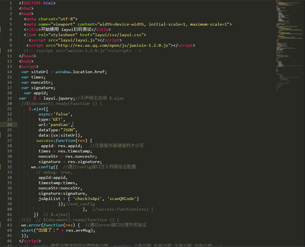The image size is (305, 247).
Task: Click "timestamp:times" on line 35
Action: [56, 183]
